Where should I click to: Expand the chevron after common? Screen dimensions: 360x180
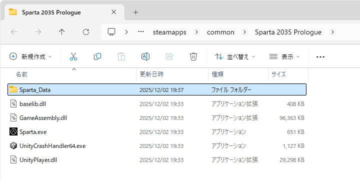(244, 32)
